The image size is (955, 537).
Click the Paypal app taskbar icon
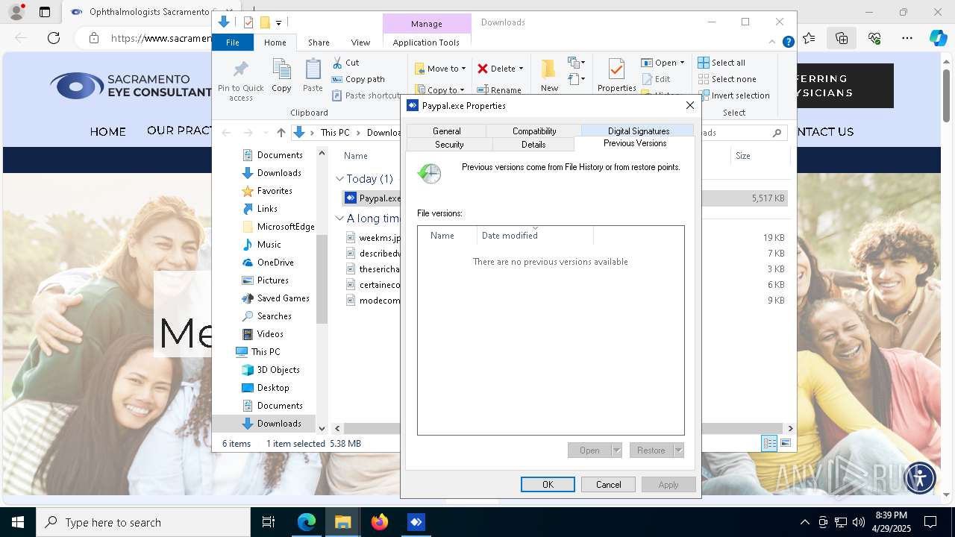coord(416,522)
